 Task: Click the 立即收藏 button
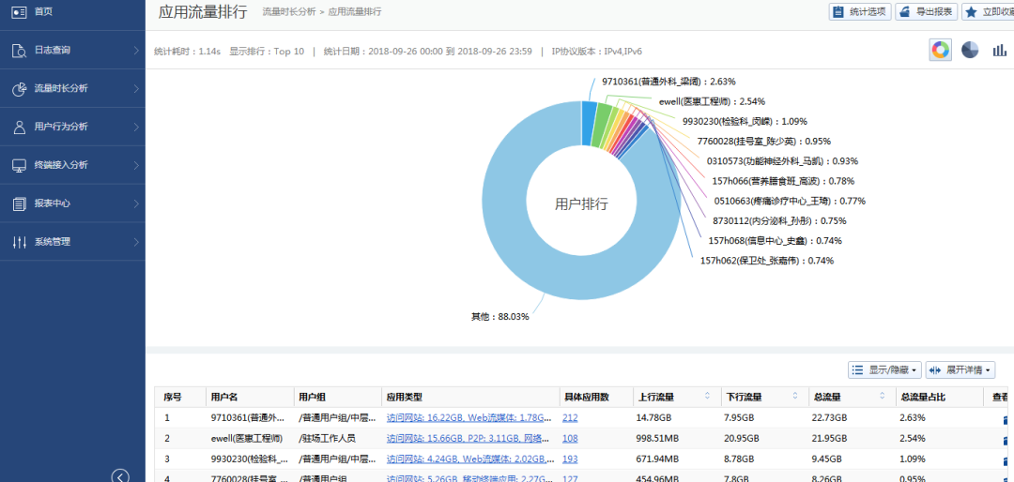tap(988, 11)
